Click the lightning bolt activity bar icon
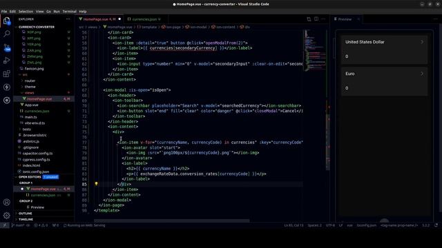Image resolution: width=442 pixels, height=248 pixels. pos(6,87)
